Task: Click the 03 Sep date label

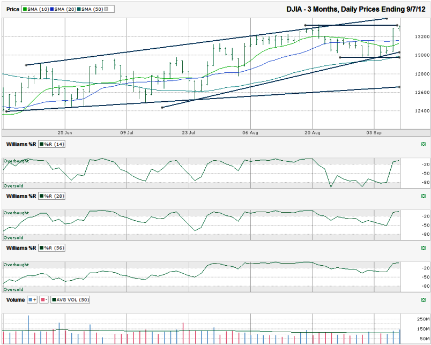Action: 374,133
